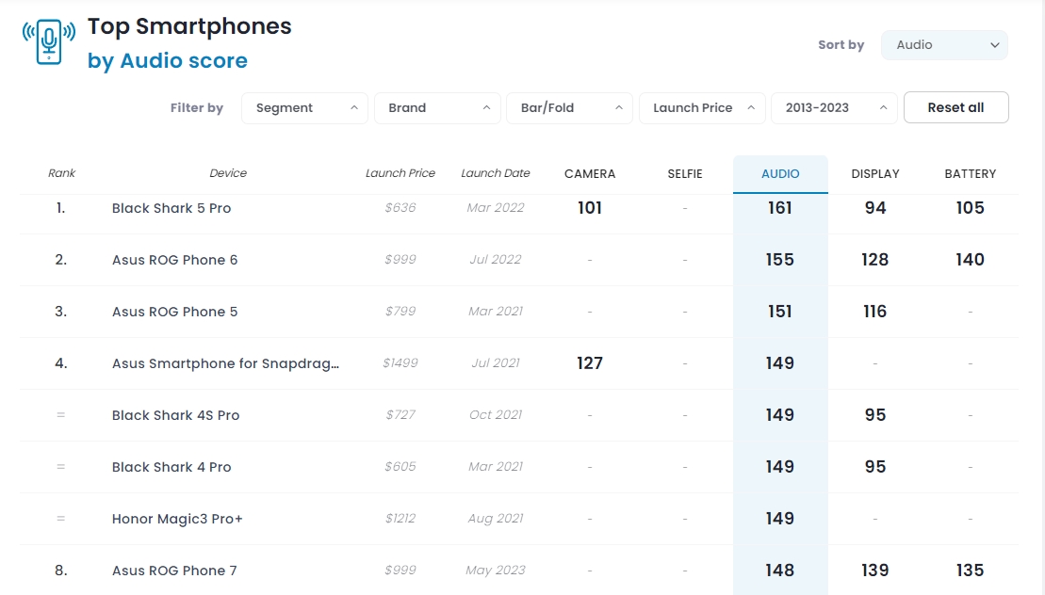This screenshot has height=595, width=1045.
Task: Open the Honor Magic3 Pro+ entry
Action: (x=177, y=519)
